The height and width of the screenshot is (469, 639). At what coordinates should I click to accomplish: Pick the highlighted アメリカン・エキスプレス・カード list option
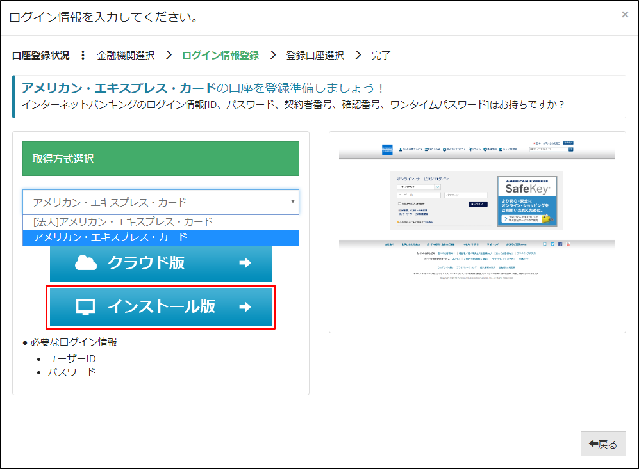(161, 237)
